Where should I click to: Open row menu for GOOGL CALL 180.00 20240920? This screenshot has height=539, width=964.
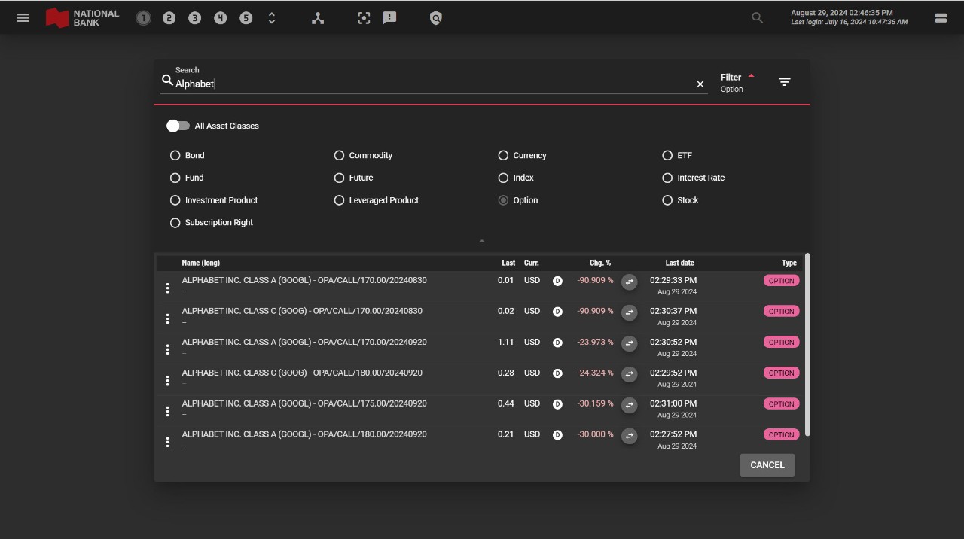167,442
